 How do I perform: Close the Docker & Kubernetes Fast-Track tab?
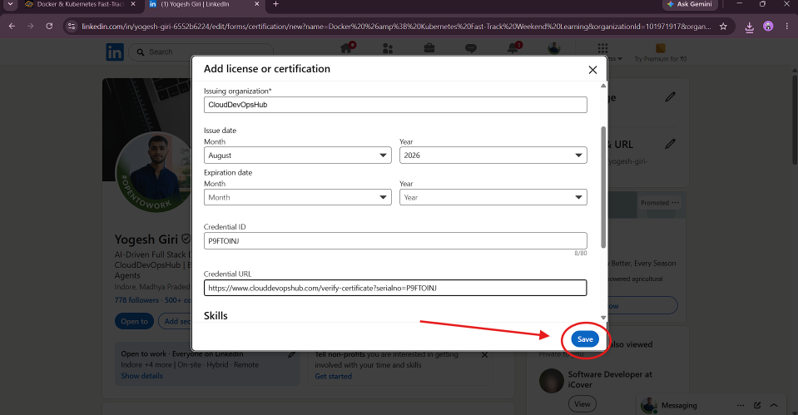click(133, 4)
